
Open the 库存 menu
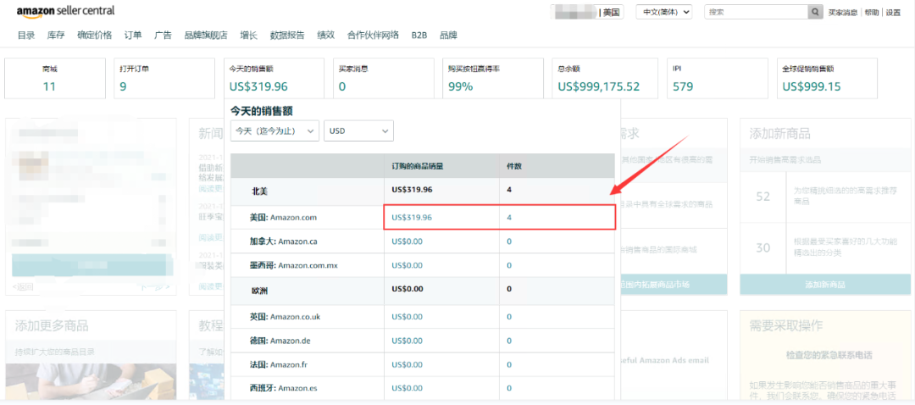[56, 36]
